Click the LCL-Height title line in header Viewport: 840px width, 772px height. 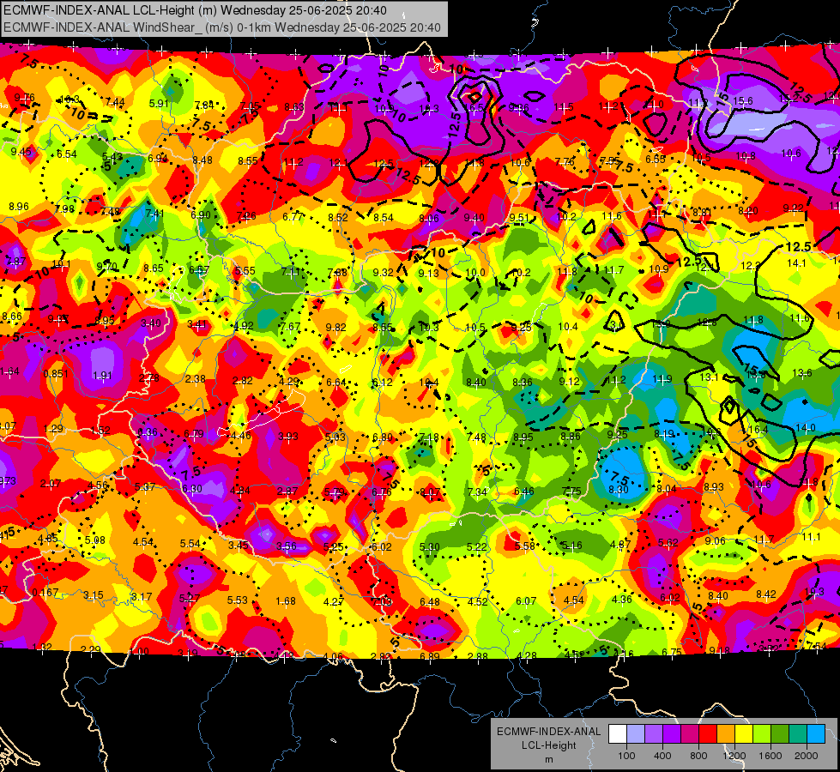(x=196, y=10)
